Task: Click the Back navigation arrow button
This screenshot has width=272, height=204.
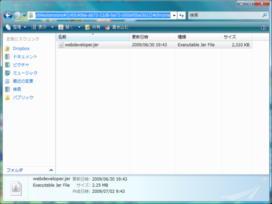Action: (x=8, y=15)
